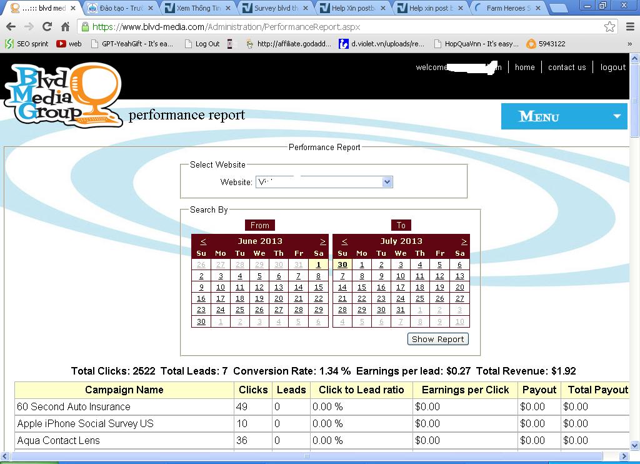Open affiliate.godaddy bookmark
The width and height of the screenshot is (640, 464).
(x=289, y=44)
